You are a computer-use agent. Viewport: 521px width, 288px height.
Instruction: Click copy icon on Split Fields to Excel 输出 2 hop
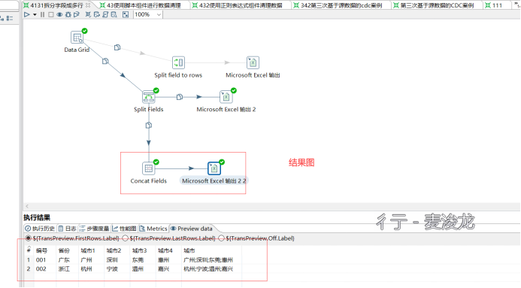[x=180, y=97]
